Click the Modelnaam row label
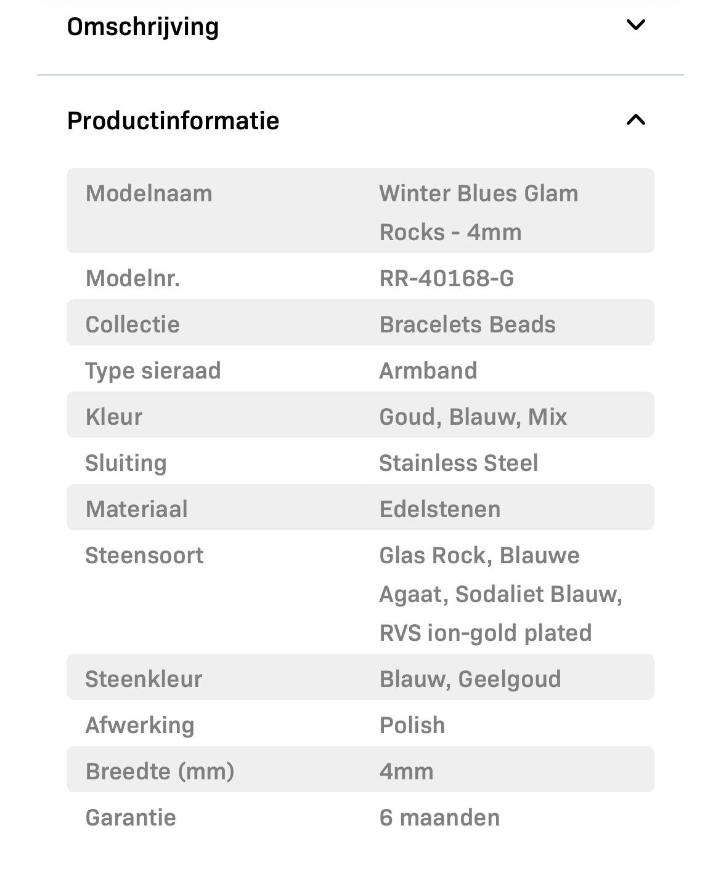Screen dimensions: 721x884 click(149, 193)
